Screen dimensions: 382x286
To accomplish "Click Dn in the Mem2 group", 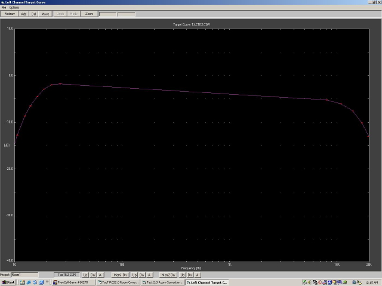I will tap(190, 275).
